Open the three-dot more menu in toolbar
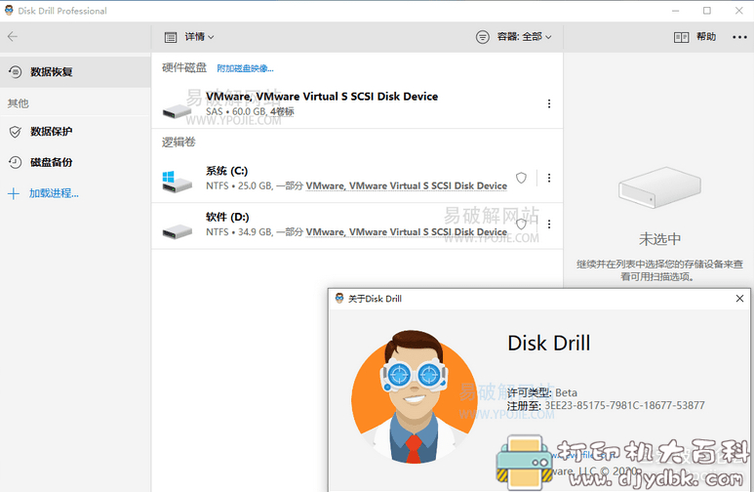The width and height of the screenshot is (754, 492). pyautogui.click(x=739, y=37)
